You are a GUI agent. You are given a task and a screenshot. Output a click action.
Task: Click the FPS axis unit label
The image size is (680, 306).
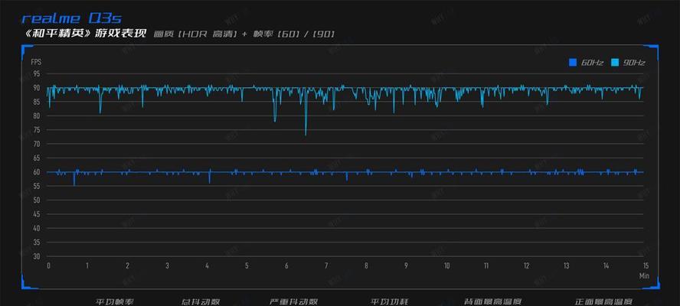point(36,63)
